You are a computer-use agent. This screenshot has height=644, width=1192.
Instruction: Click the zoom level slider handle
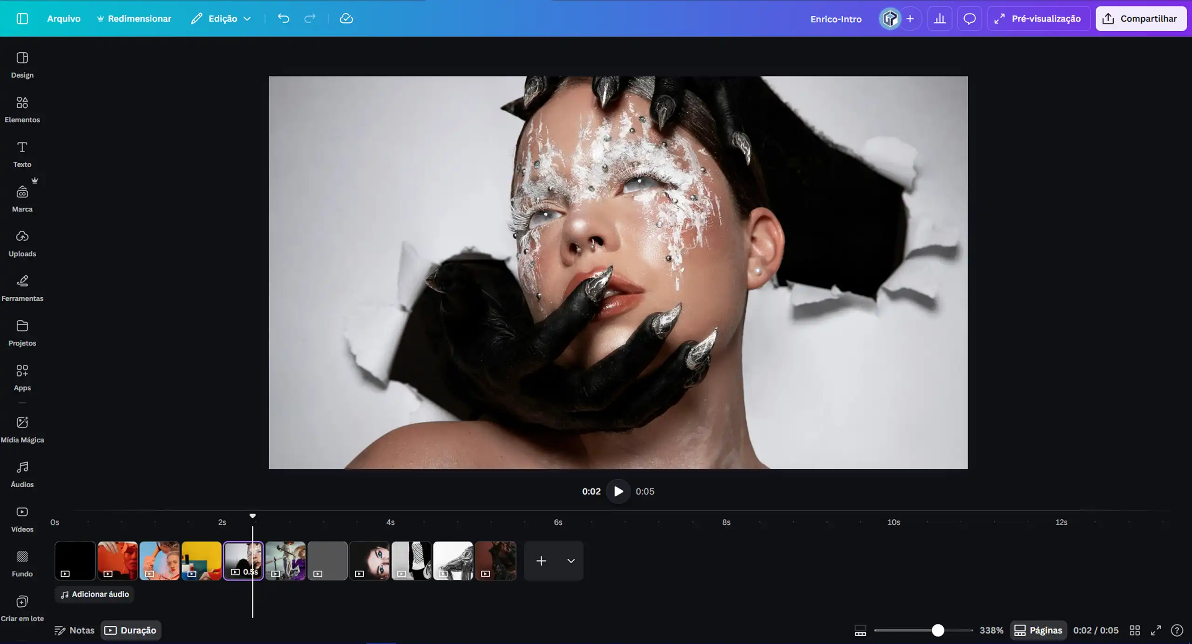tap(938, 630)
